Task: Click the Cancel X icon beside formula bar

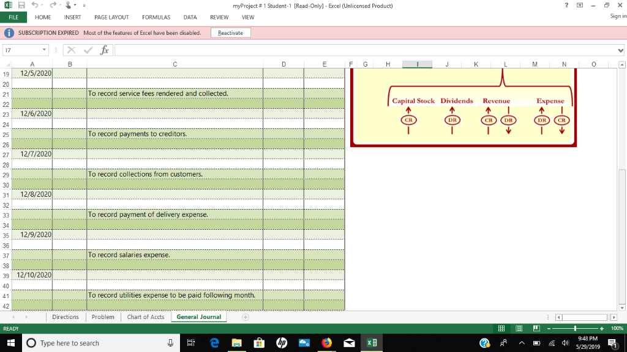Action: click(x=72, y=50)
